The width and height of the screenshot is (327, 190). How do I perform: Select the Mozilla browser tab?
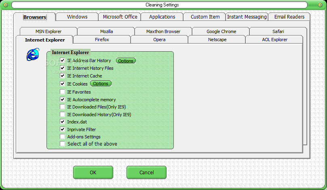[x=106, y=31]
